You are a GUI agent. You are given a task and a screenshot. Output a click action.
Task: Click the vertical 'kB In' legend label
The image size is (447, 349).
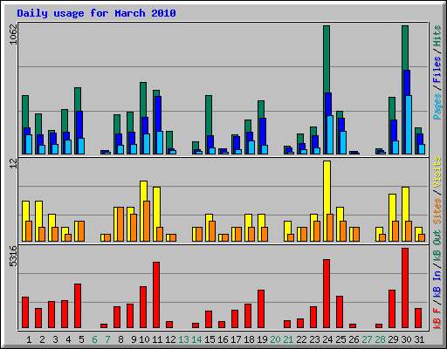[x=437, y=284]
